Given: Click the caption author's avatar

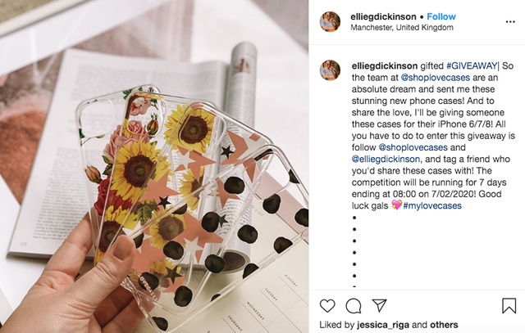Looking at the screenshot, I should 330,70.
